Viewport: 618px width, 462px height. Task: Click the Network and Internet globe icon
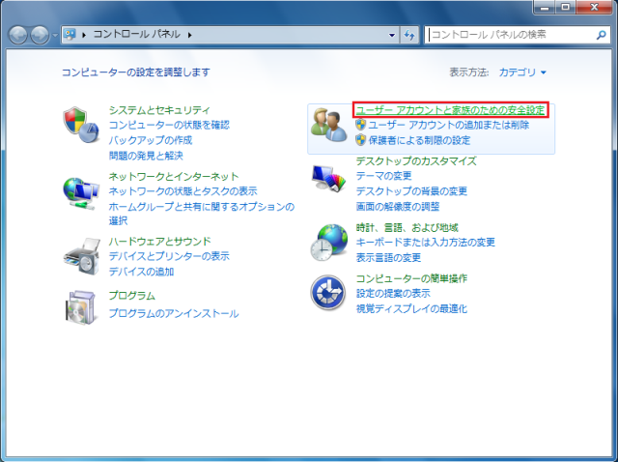point(81,193)
